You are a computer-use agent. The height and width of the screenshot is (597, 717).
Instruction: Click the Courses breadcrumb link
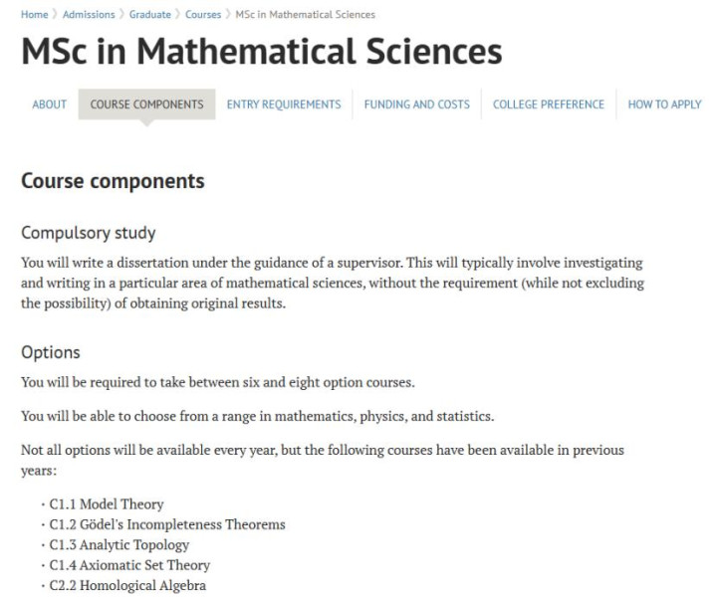click(203, 15)
